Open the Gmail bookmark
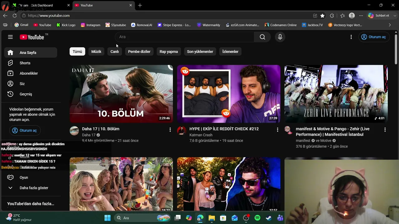This screenshot has width=399, height=224. tap(21, 25)
